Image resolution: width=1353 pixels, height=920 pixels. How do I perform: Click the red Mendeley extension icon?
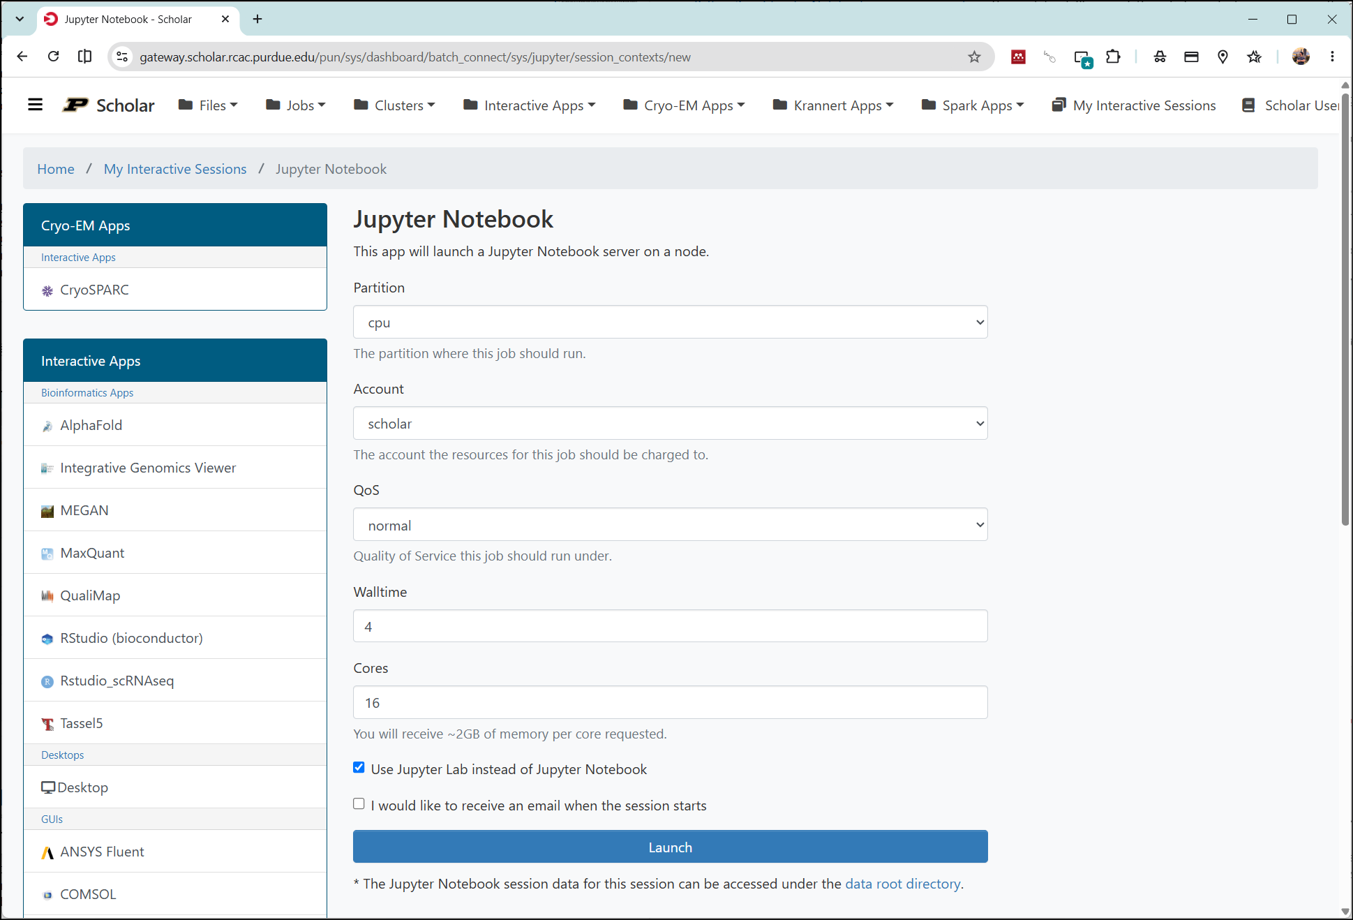1018,57
